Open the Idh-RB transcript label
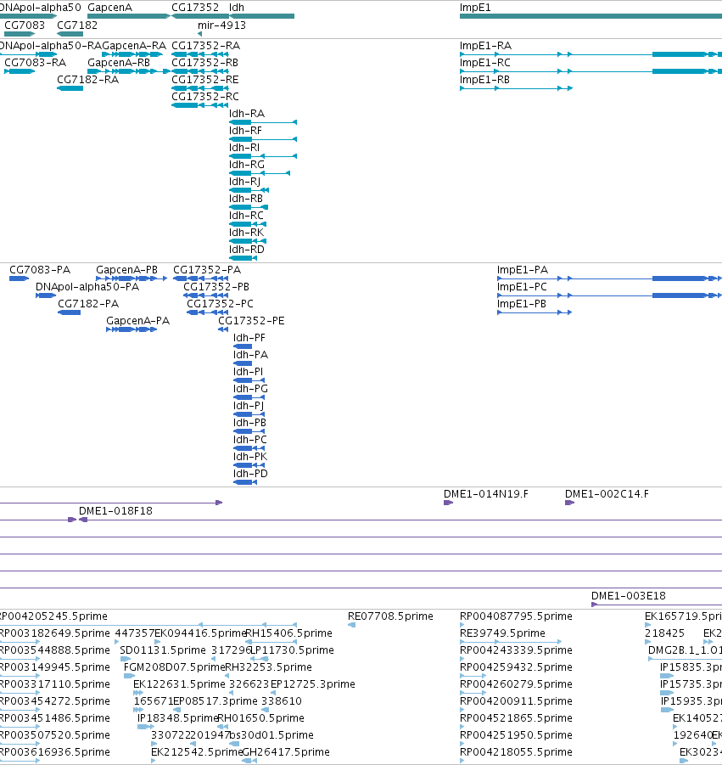This screenshot has width=722, height=765. click(246, 199)
